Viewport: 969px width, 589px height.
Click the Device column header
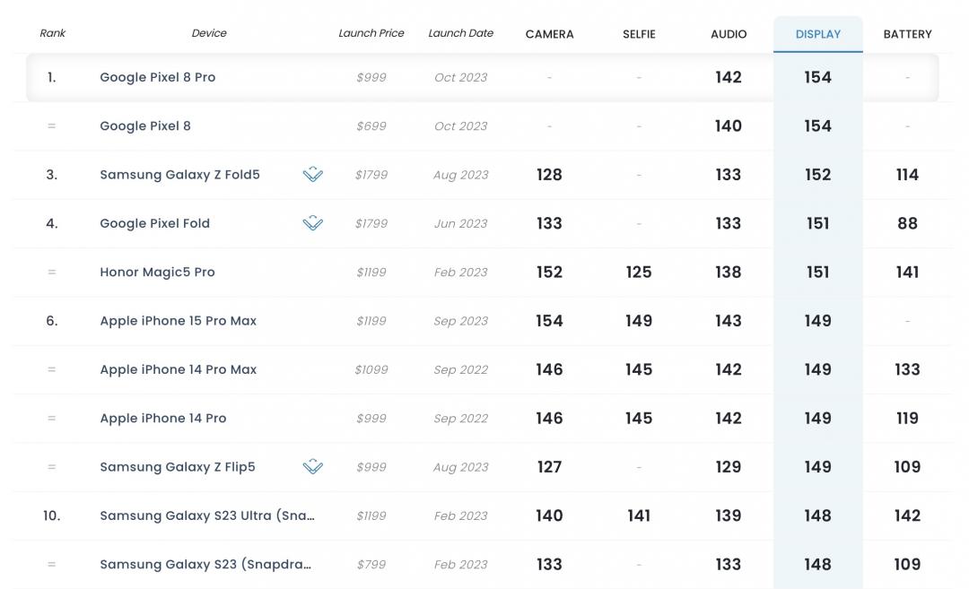click(209, 33)
